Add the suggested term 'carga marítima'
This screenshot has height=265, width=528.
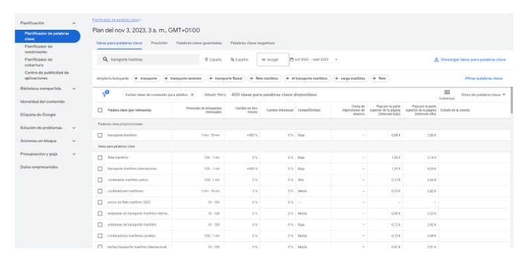[350, 78]
